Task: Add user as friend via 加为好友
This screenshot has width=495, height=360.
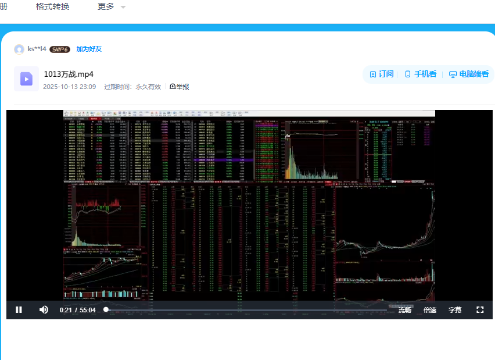Action: [x=89, y=49]
